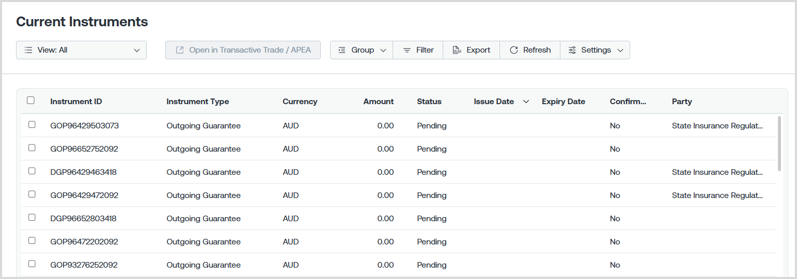Viewport: 797px width, 279px height.
Task: Tick checkbox for GOP96652752092
Action: 32,147
